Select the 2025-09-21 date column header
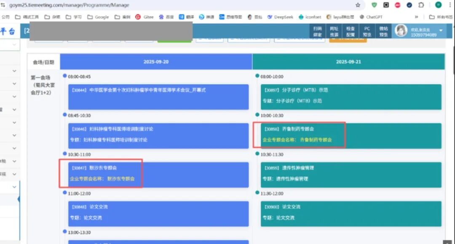The width and height of the screenshot is (455, 244). coord(348,62)
